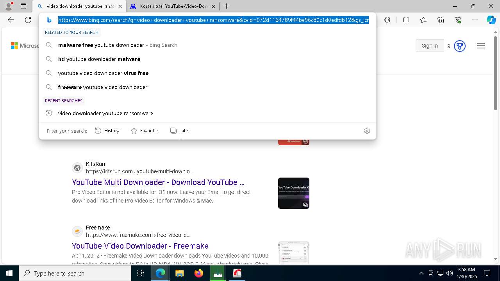Launch Firefox from taskbar
500x281 pixels.
pos(199,273)
